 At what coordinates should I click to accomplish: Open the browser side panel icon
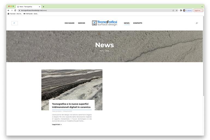(181, 10)
